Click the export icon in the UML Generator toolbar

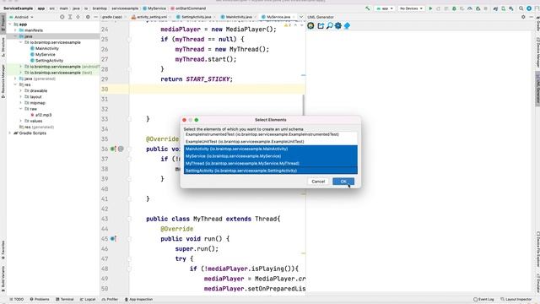point(321,25)
